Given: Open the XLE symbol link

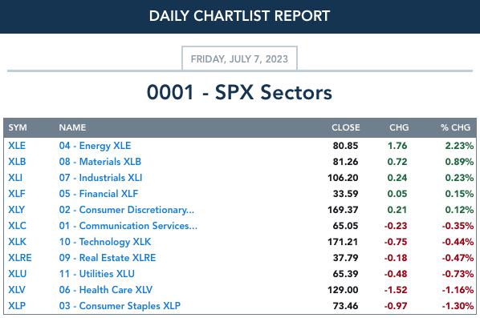Looking at the screenshot, I should point(17,146).
